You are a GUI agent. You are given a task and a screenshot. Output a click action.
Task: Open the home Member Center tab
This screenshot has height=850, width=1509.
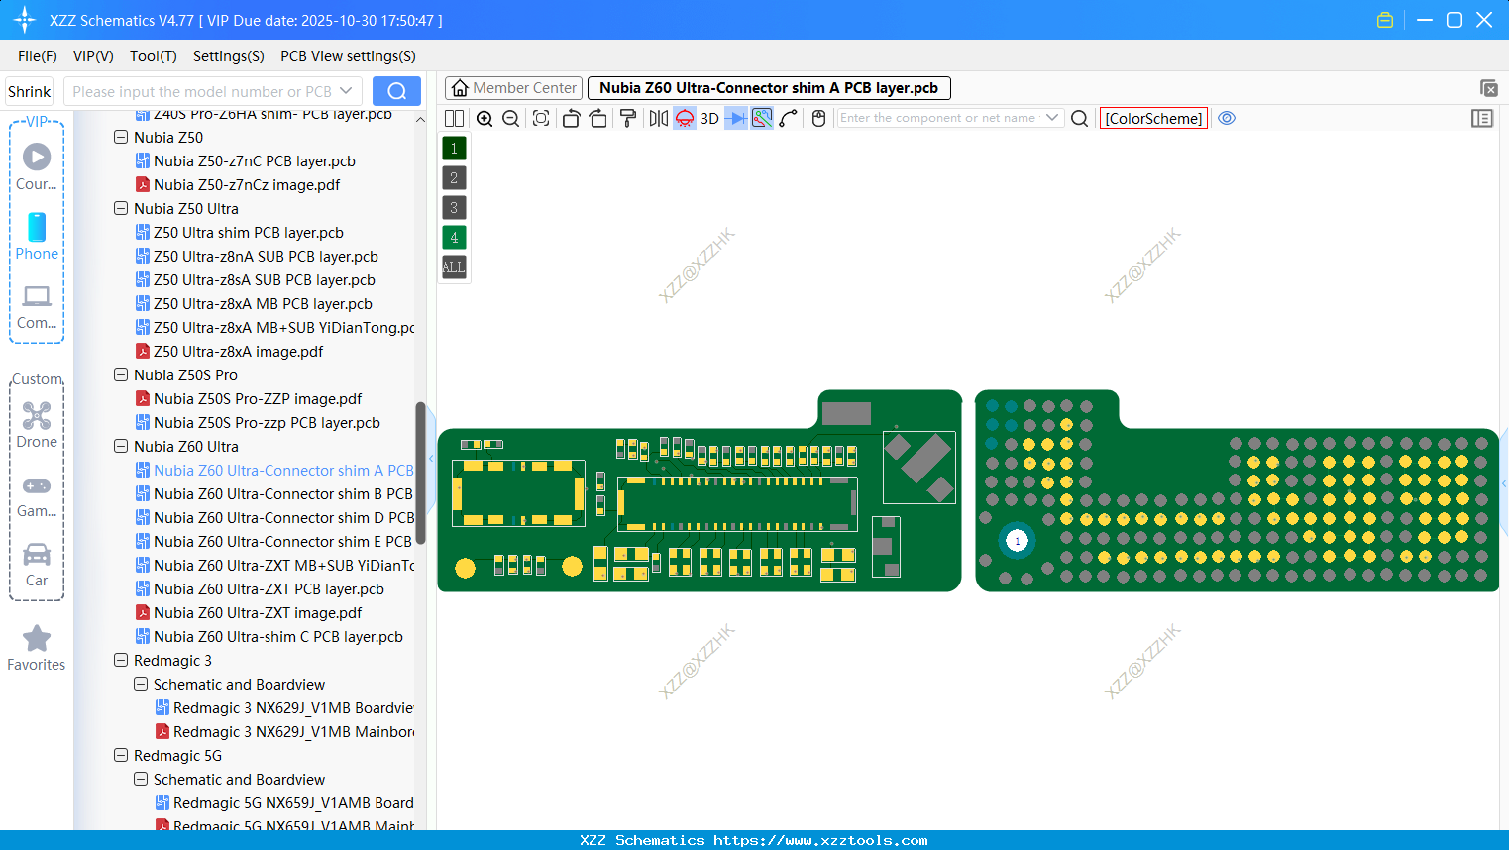[x=513, y=88]
